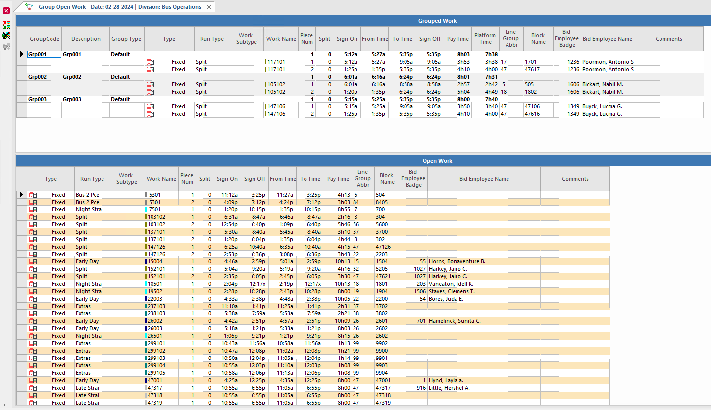Close the Group Open Work tab
The image size is (711, 410).
pyautogui.click(x=209, y=7)
